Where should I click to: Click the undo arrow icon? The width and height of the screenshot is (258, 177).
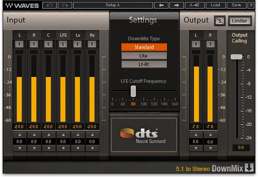pos(50,5)
